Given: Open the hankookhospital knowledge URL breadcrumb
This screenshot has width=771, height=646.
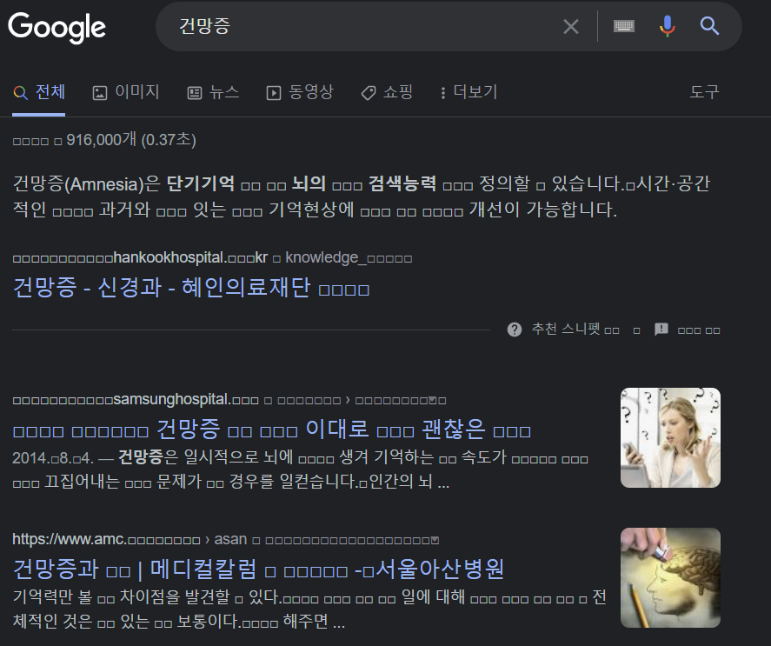Looking at the screenshot, I should click(212, 257).
